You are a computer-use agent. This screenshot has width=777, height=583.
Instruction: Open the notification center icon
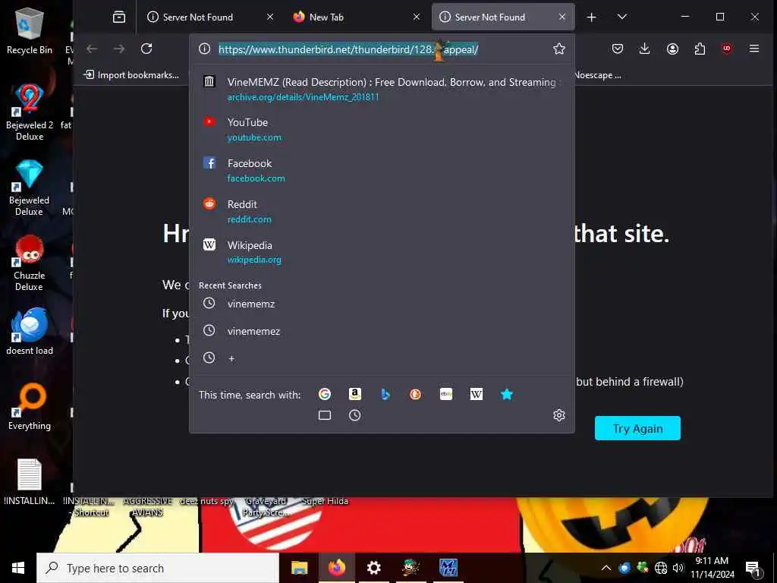pos(753,569)
